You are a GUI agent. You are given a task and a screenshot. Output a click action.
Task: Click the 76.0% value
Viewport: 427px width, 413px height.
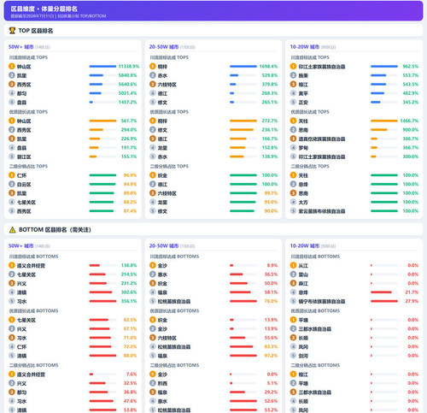click(x=271, y=301)
